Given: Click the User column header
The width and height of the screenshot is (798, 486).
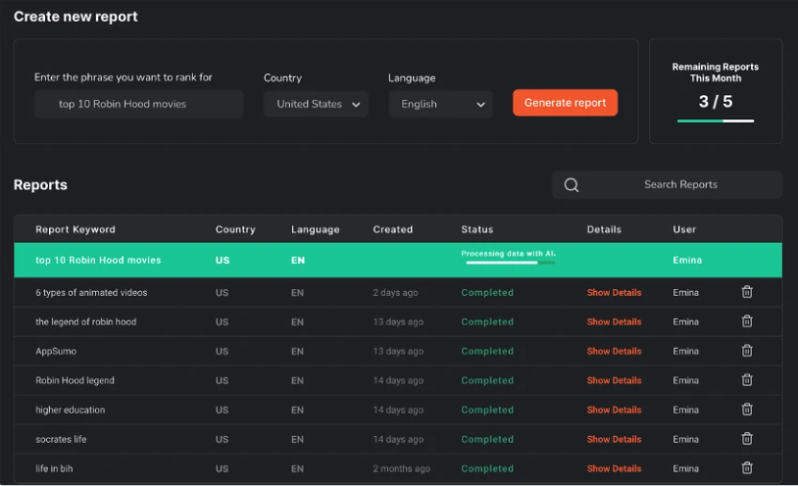Looking at the screenshot, I should (684, 229).
